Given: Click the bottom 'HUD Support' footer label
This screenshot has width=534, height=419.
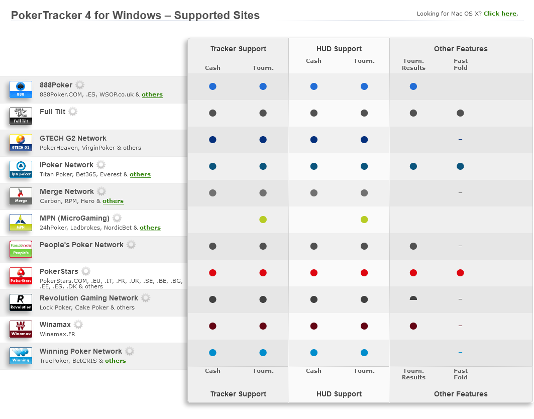Looking at the screenshot, I should click(x=339, y=394).
